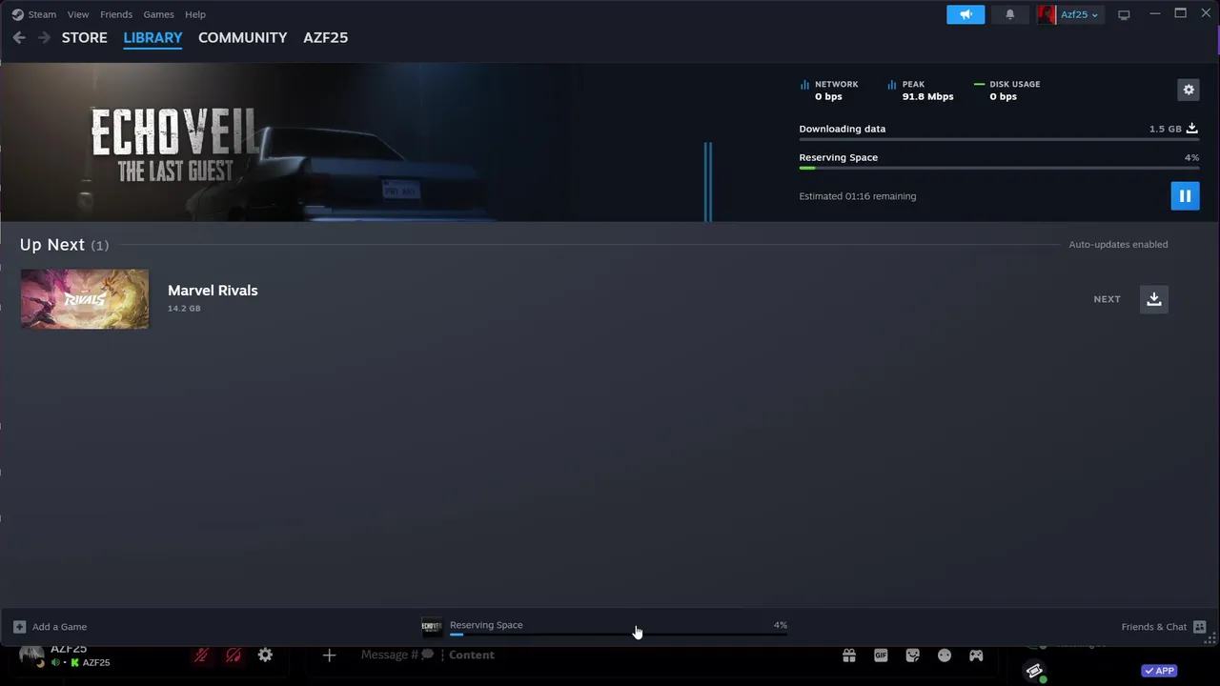This screenshot has height=686, width=1220.
Task: Select the LIBRARY tab
Action: coord(152,38)
